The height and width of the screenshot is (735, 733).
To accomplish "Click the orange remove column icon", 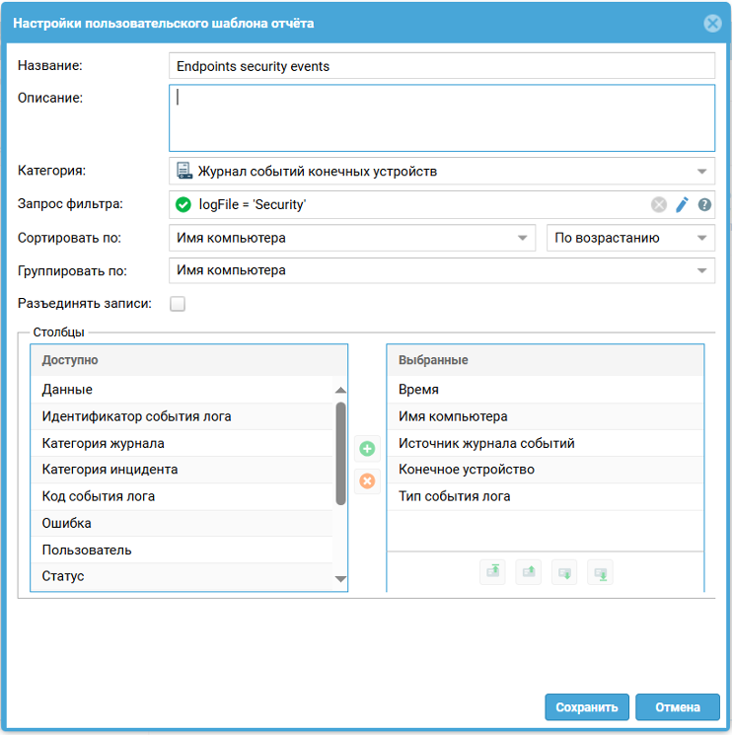I will coord(367,481).
